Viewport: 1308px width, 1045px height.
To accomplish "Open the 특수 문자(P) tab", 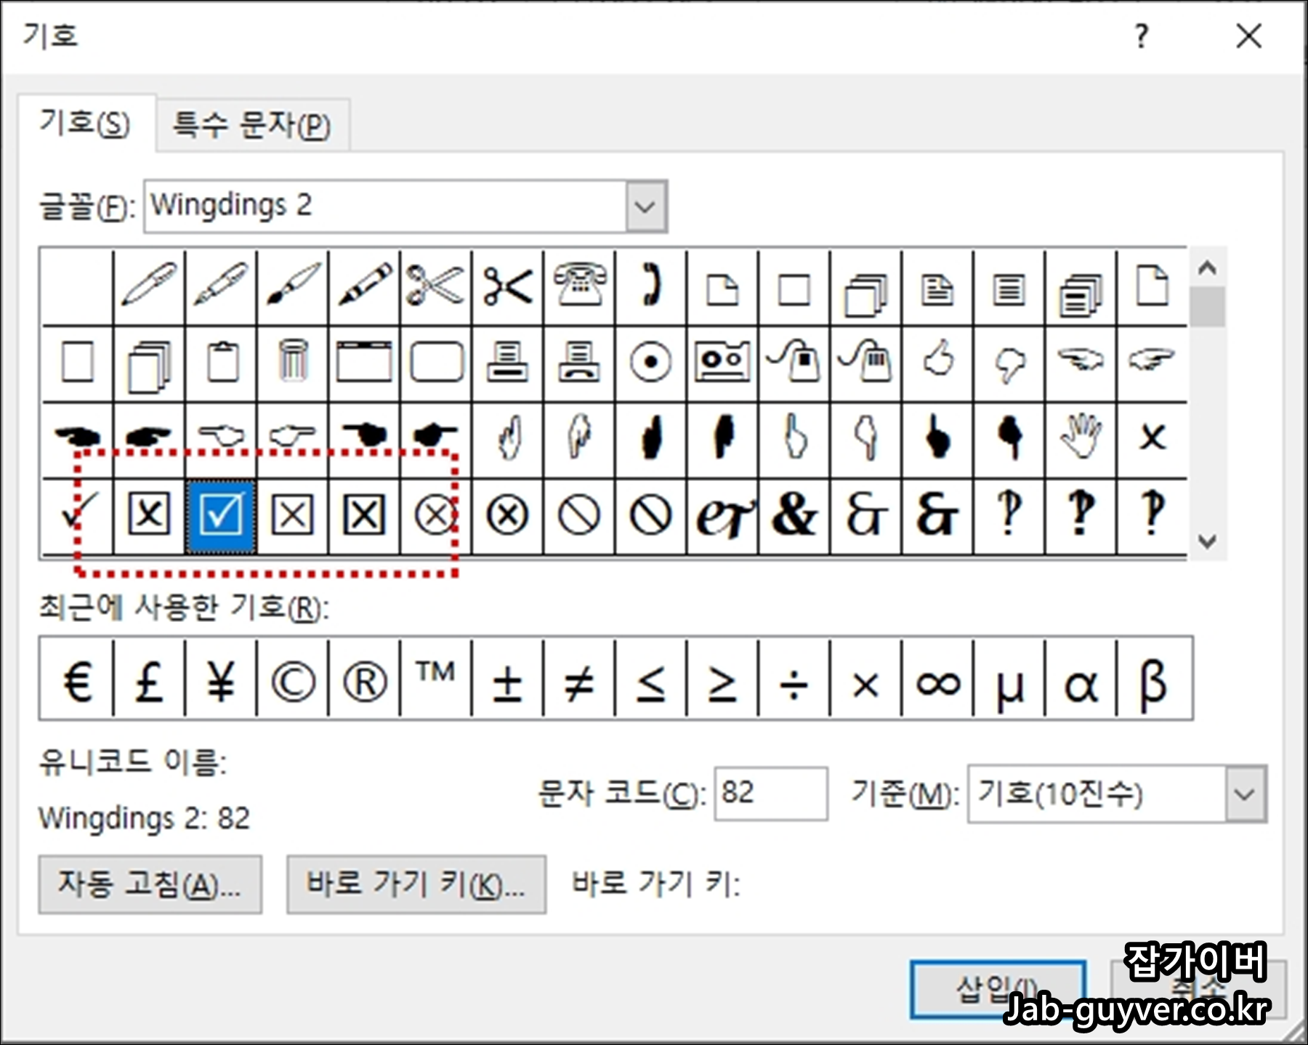I will [252, 125].
